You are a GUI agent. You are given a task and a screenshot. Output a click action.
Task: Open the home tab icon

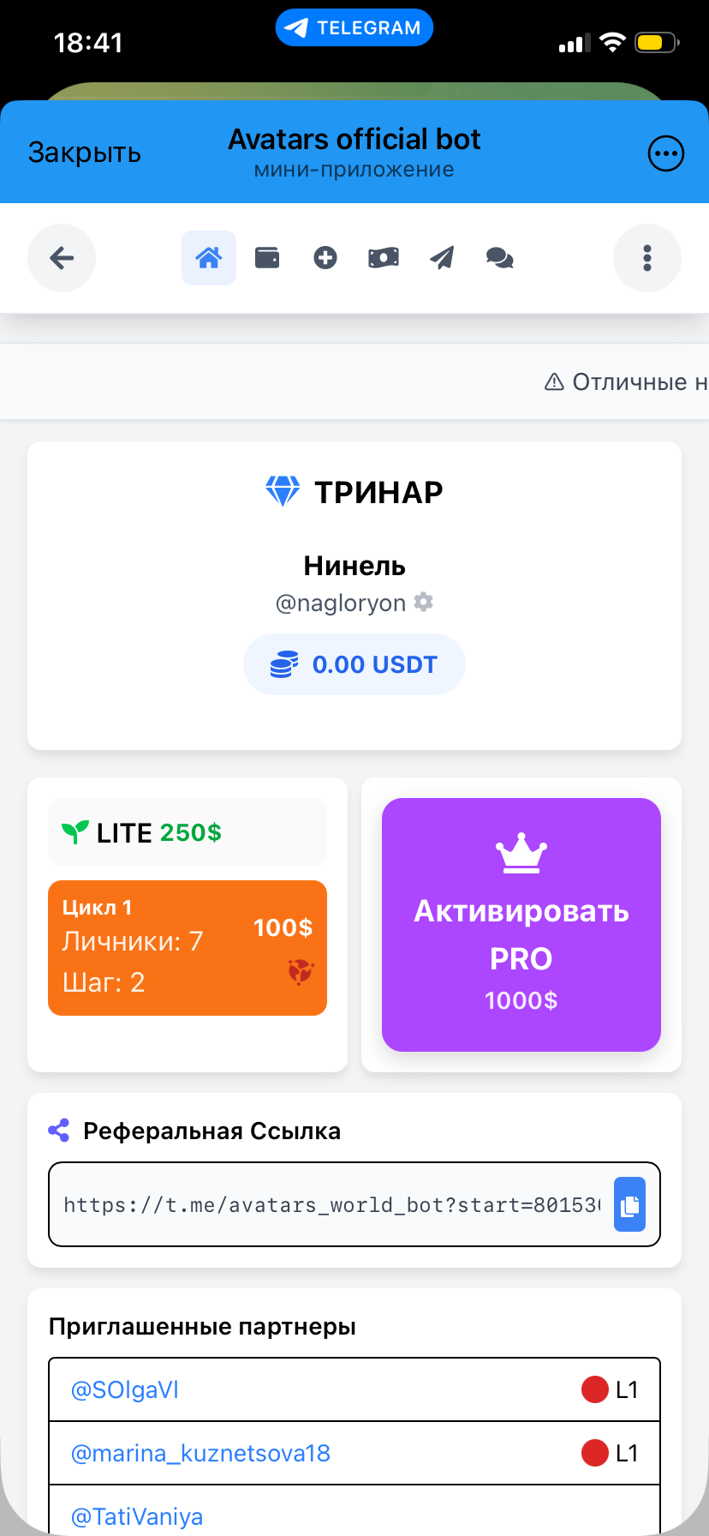coord(209,258)
